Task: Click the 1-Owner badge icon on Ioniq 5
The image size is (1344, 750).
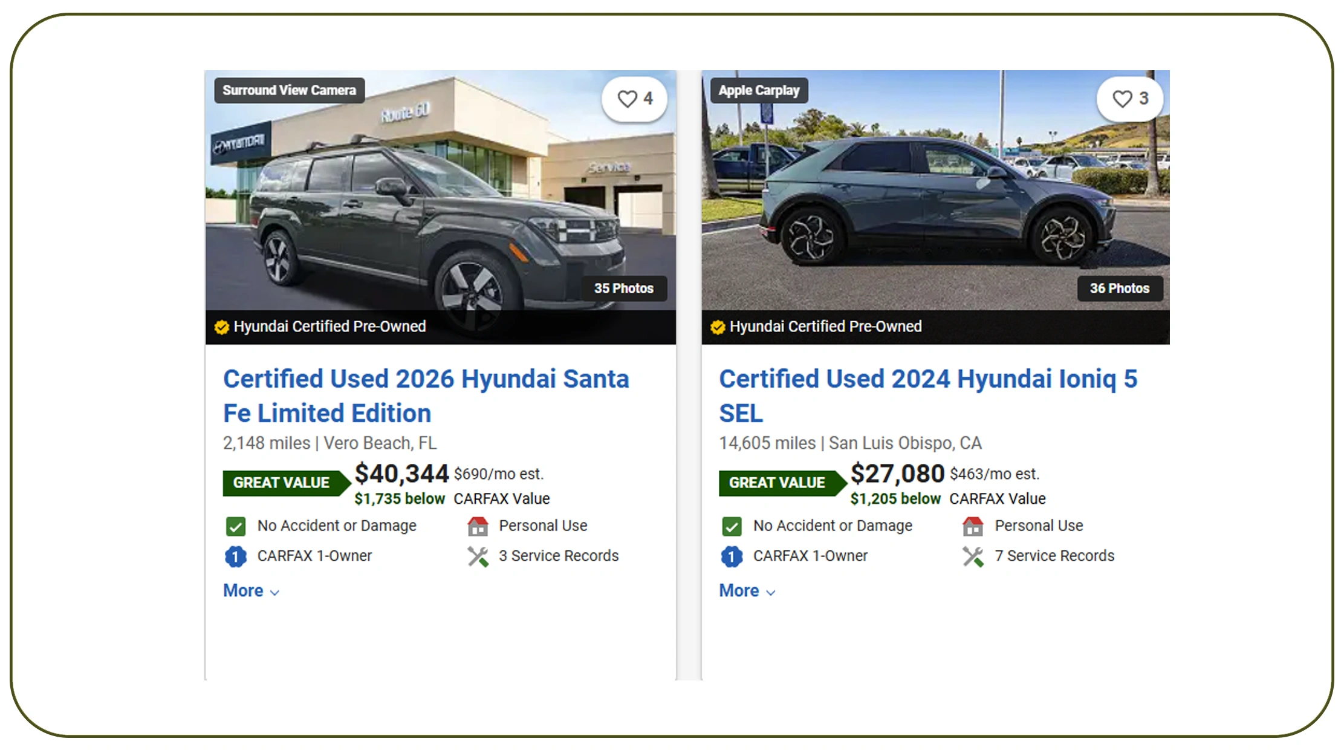Action: pos(732,556)
